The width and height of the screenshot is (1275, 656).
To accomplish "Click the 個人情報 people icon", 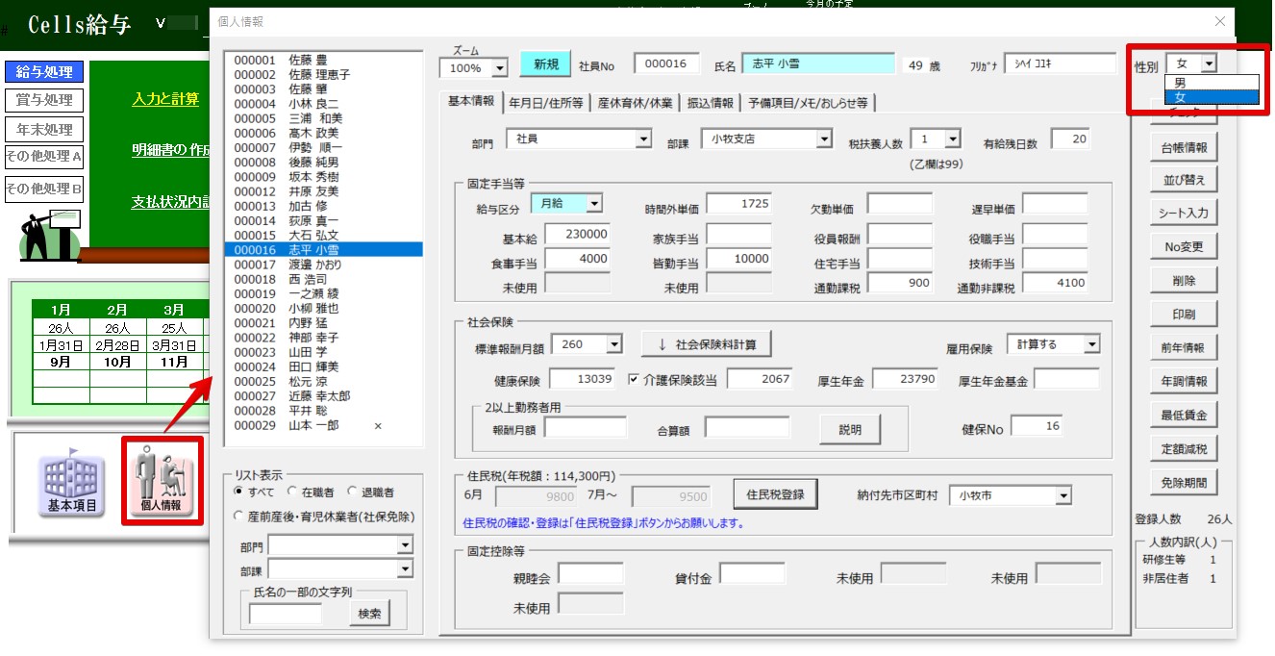I will 162,480.
